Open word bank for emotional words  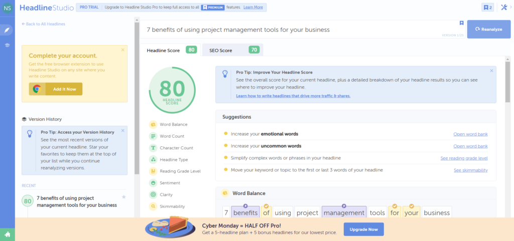point(470,134)
